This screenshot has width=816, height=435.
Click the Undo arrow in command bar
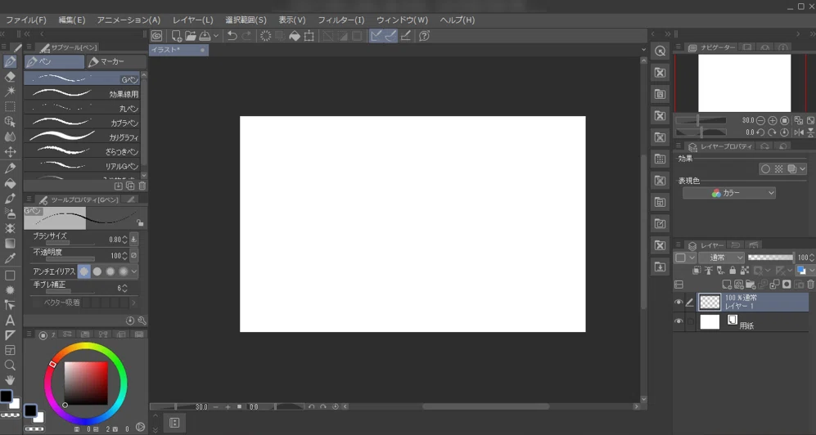pyautogui.click(x=232, y=36)
